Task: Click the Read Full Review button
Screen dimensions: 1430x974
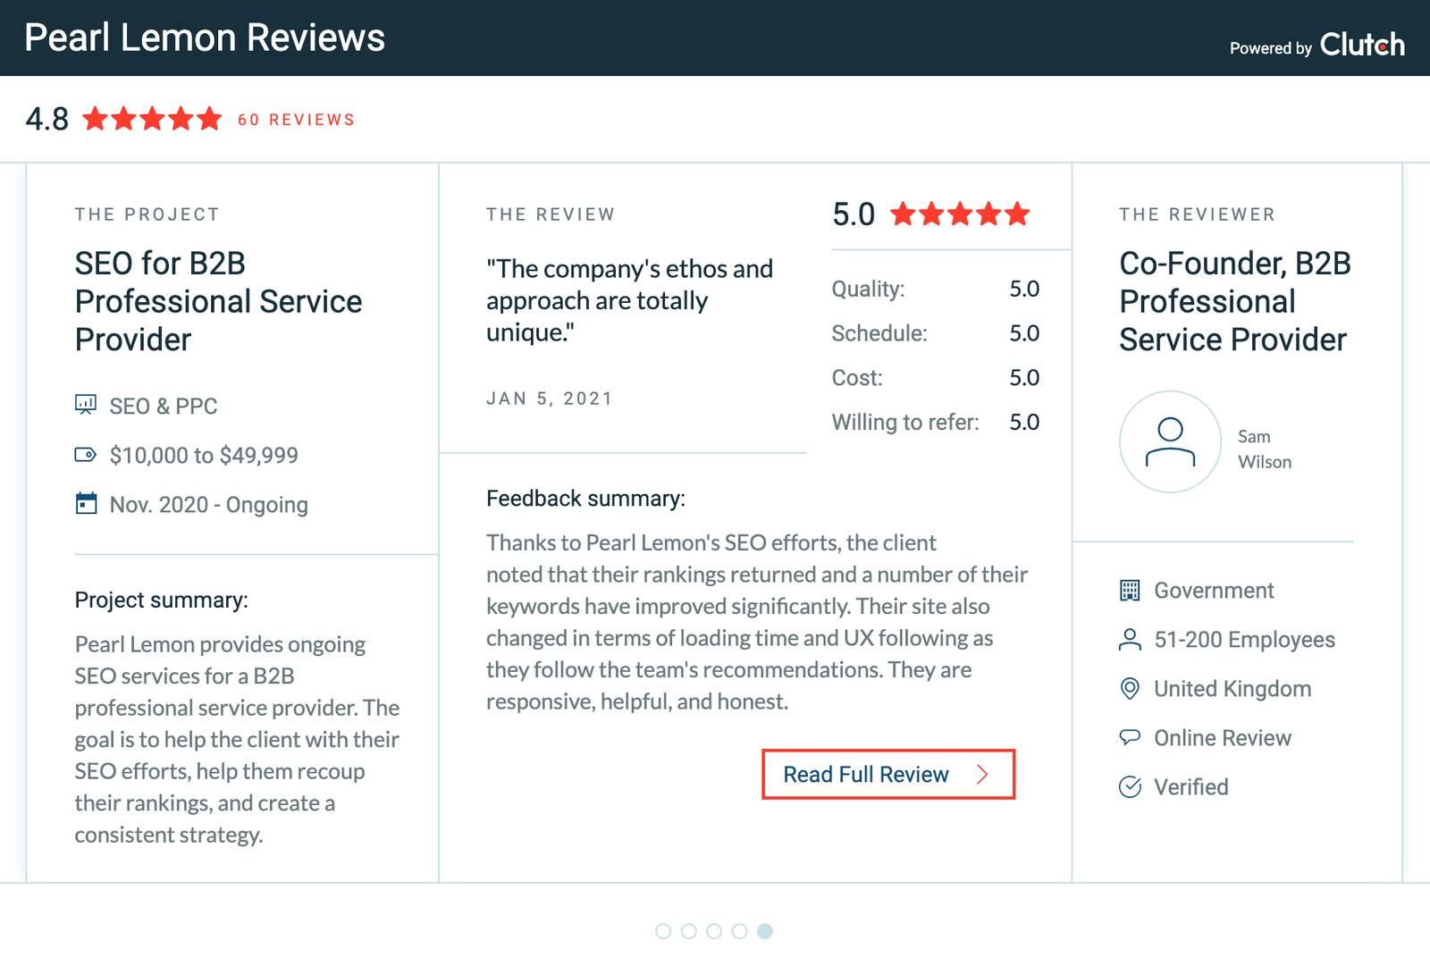Action: coord(888,774)
